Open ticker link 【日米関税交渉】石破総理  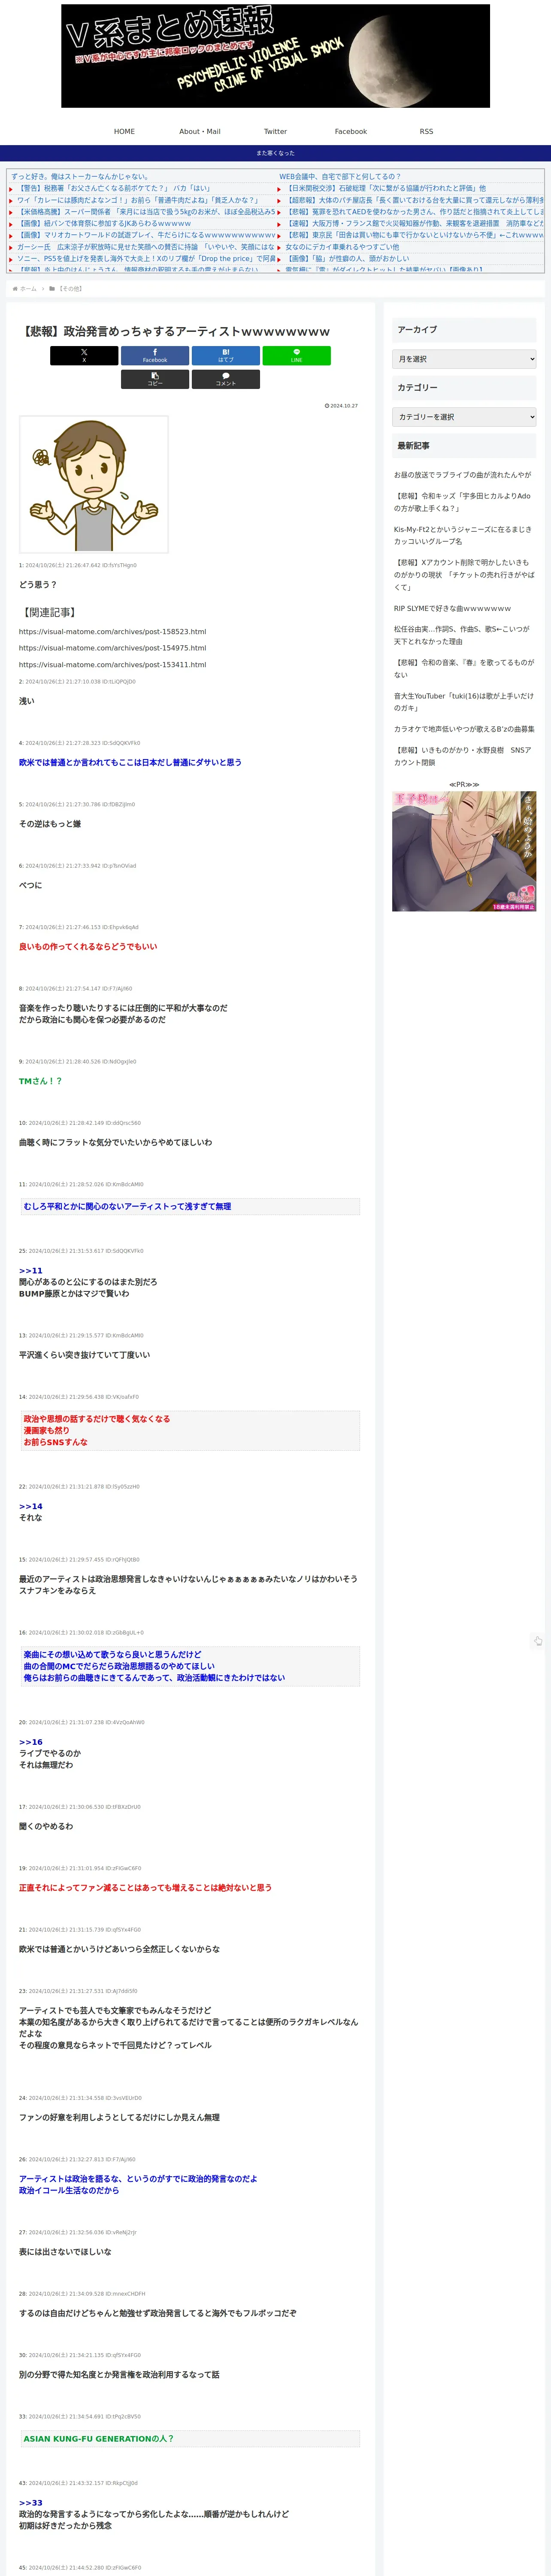coord(386,188)
